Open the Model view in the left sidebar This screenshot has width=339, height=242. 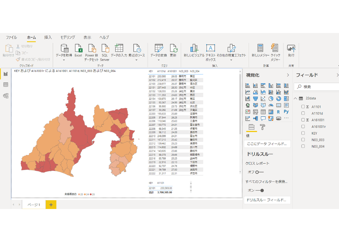(x=6, y=96)
